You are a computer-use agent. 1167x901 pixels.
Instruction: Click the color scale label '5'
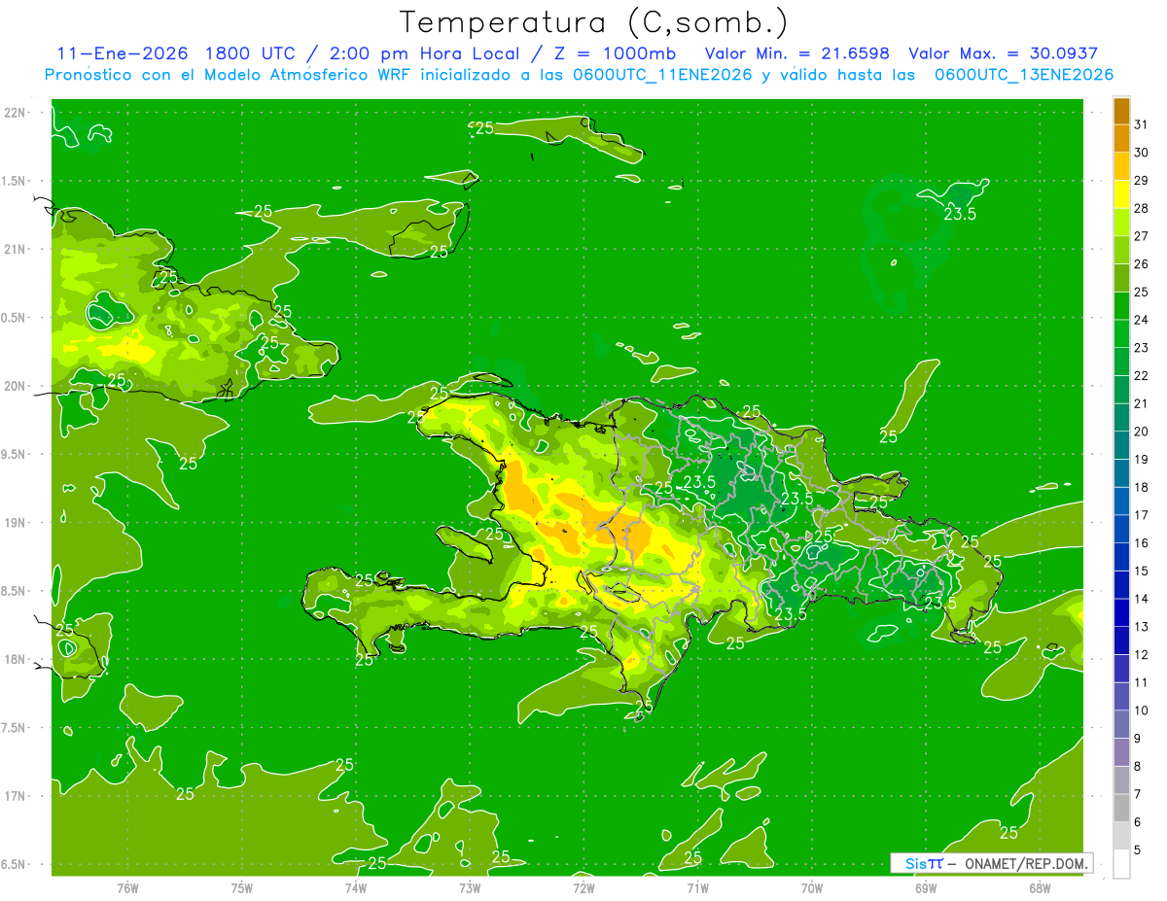coord(1137,850)
